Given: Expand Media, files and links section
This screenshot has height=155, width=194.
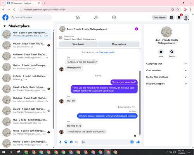Looking at the screenshot, I should point(166,77).
